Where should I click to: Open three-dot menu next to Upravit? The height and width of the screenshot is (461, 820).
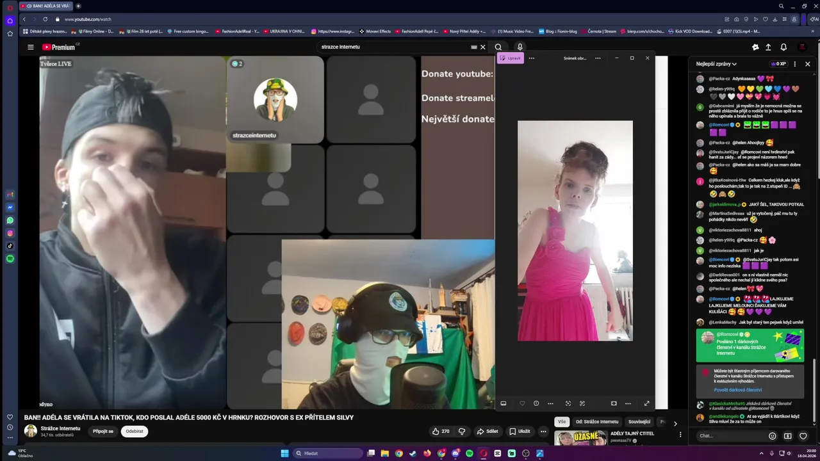coord(531,58)
